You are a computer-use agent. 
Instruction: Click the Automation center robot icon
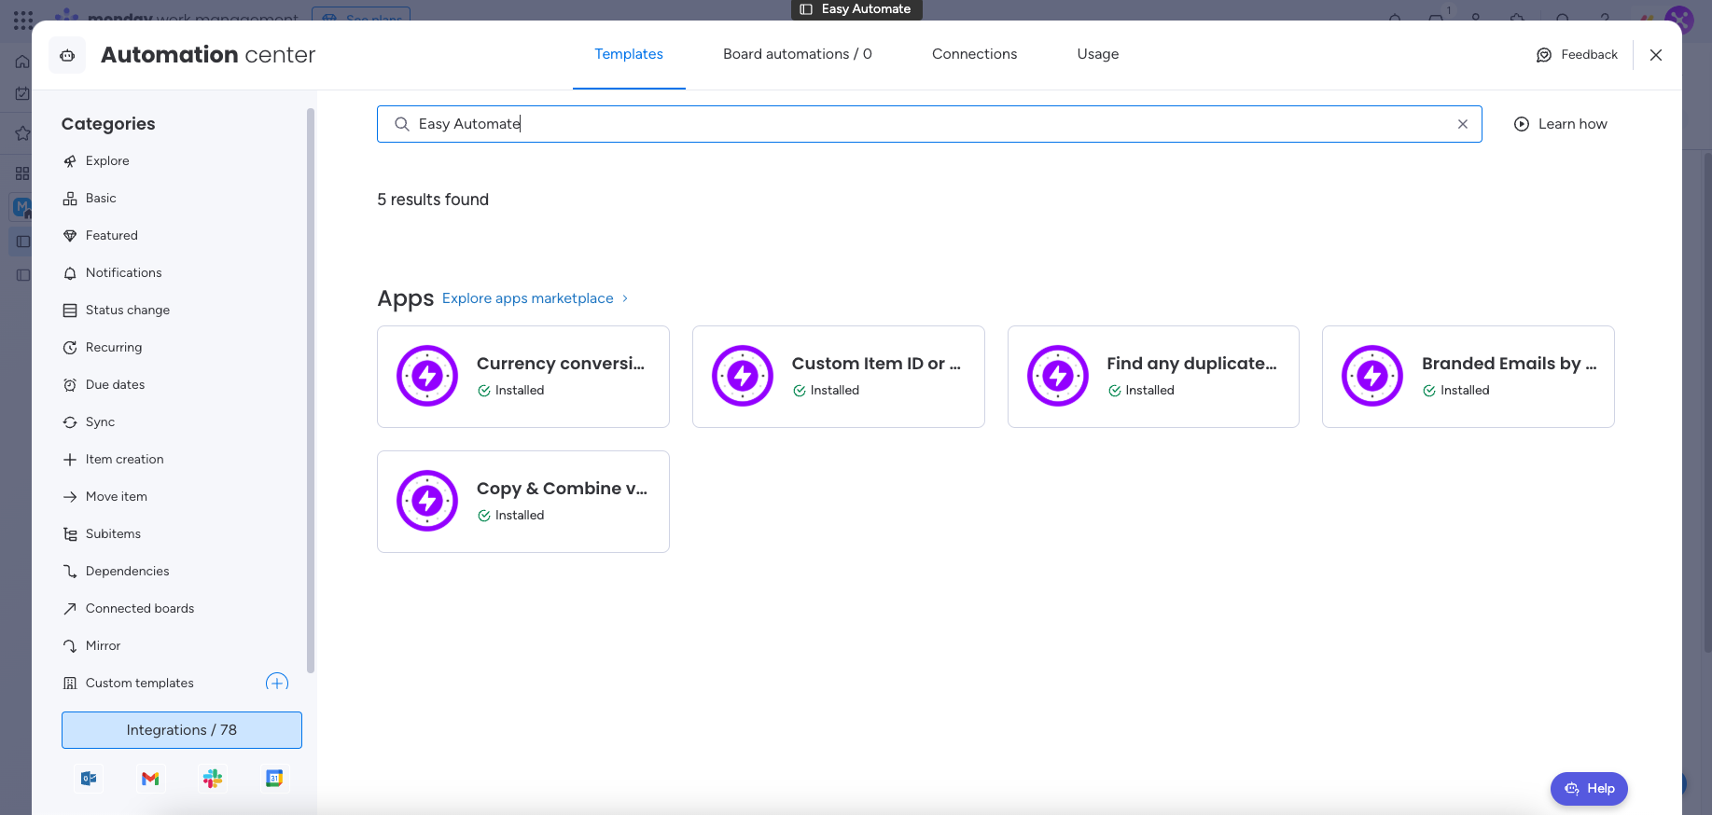point(67,55)
